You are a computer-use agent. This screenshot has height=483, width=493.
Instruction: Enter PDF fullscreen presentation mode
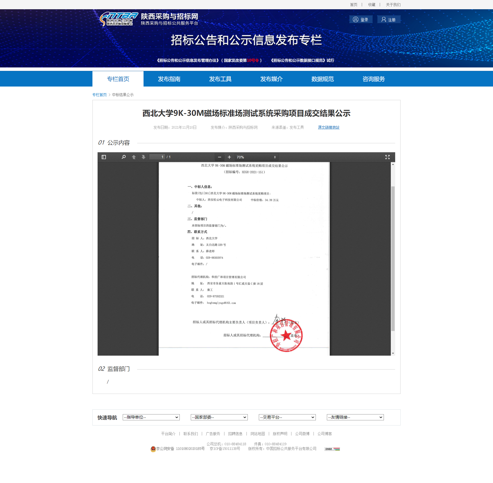387,157
